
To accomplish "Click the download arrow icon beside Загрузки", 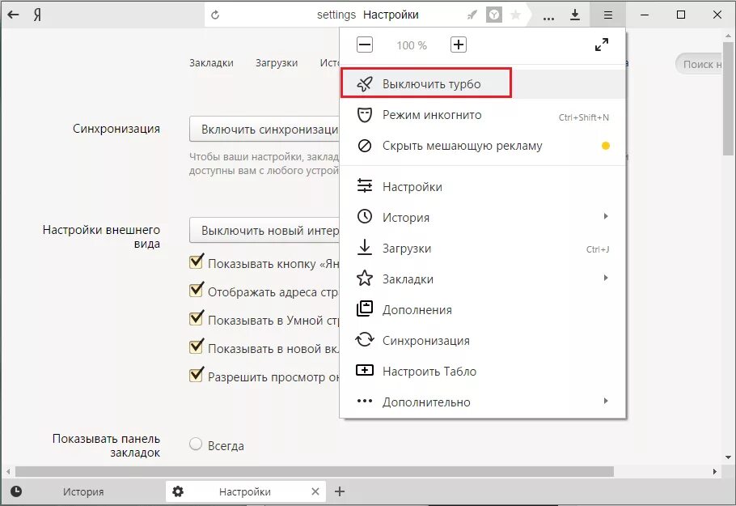I will (x=365, y=247).
